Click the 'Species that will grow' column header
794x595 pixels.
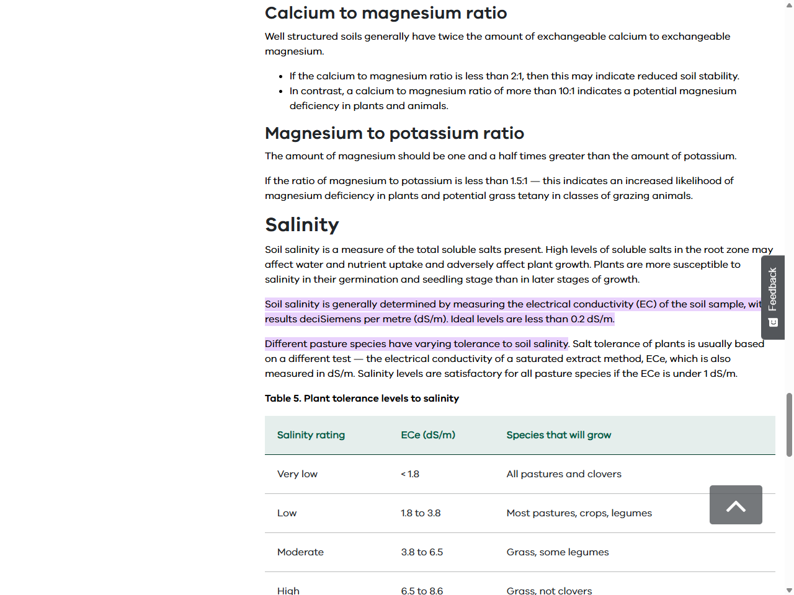click(559, 435)
